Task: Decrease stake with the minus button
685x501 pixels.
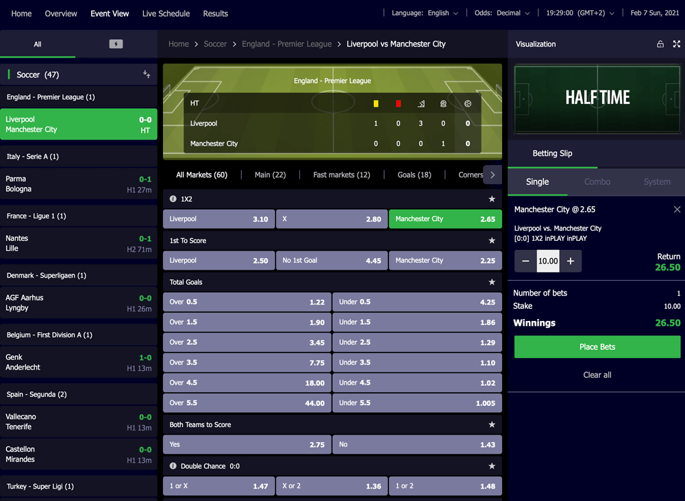Action: 525,261
